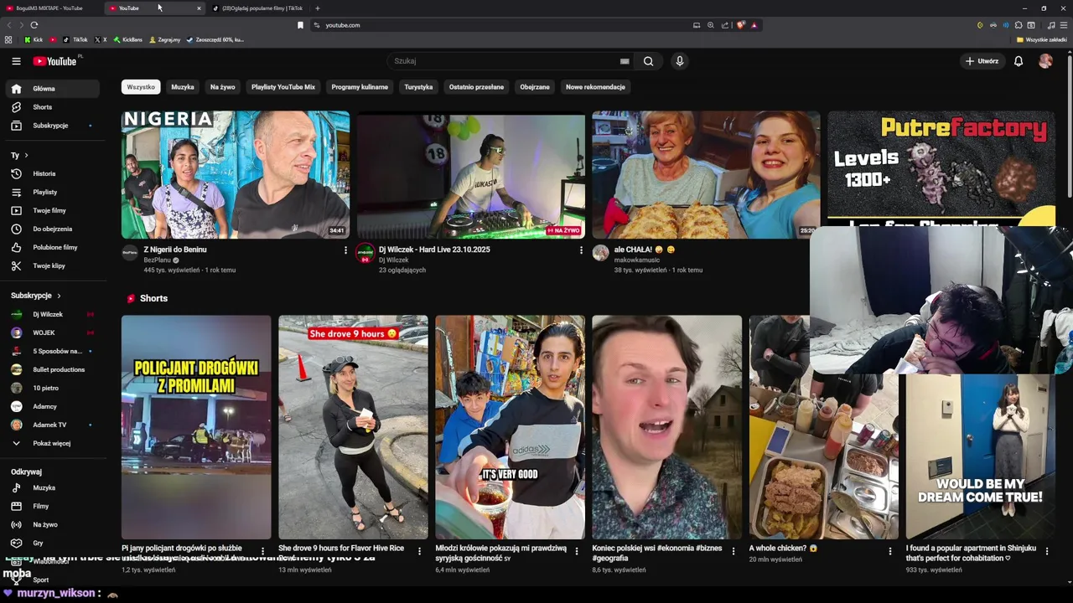The image size is (1073, 603).
Task: Open Na żywo under Odkrywaj
Action: 52,525
